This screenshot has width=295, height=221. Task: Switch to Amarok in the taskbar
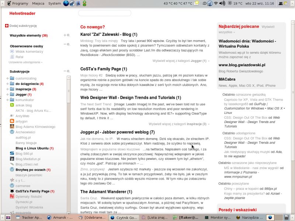60,217
